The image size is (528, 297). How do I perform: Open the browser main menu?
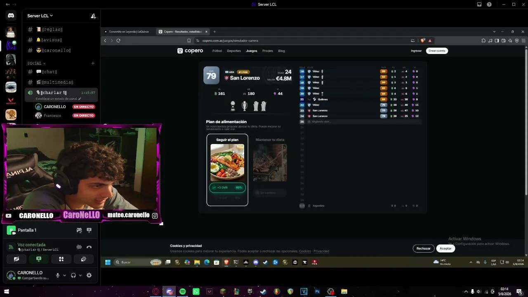pos(524,40)
